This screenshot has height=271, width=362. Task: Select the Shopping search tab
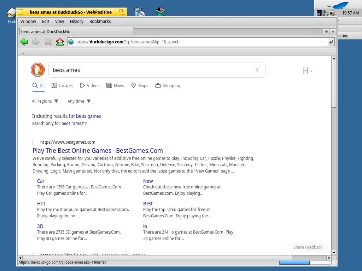pos(168,86)
